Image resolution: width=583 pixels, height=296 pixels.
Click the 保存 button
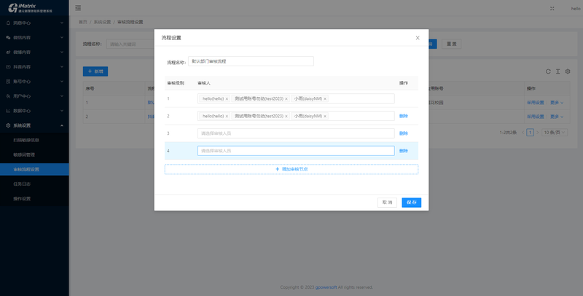tap(411, 202)
